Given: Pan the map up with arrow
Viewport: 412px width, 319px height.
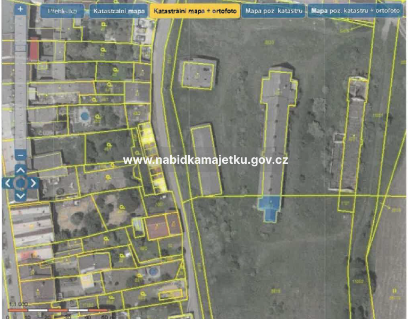Looking at the screenshot, I should 20,170.
